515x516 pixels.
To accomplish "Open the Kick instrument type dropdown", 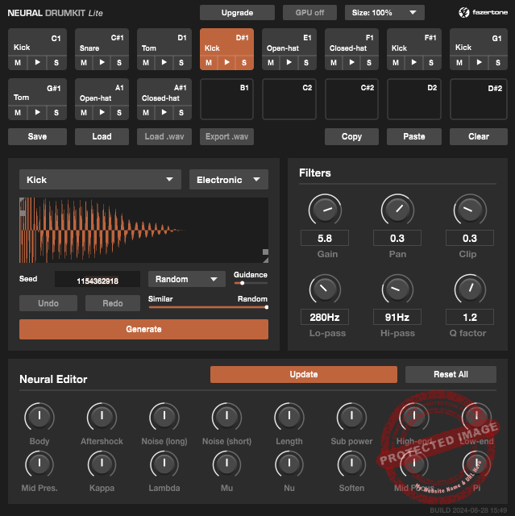I will [x=100, y=180].
